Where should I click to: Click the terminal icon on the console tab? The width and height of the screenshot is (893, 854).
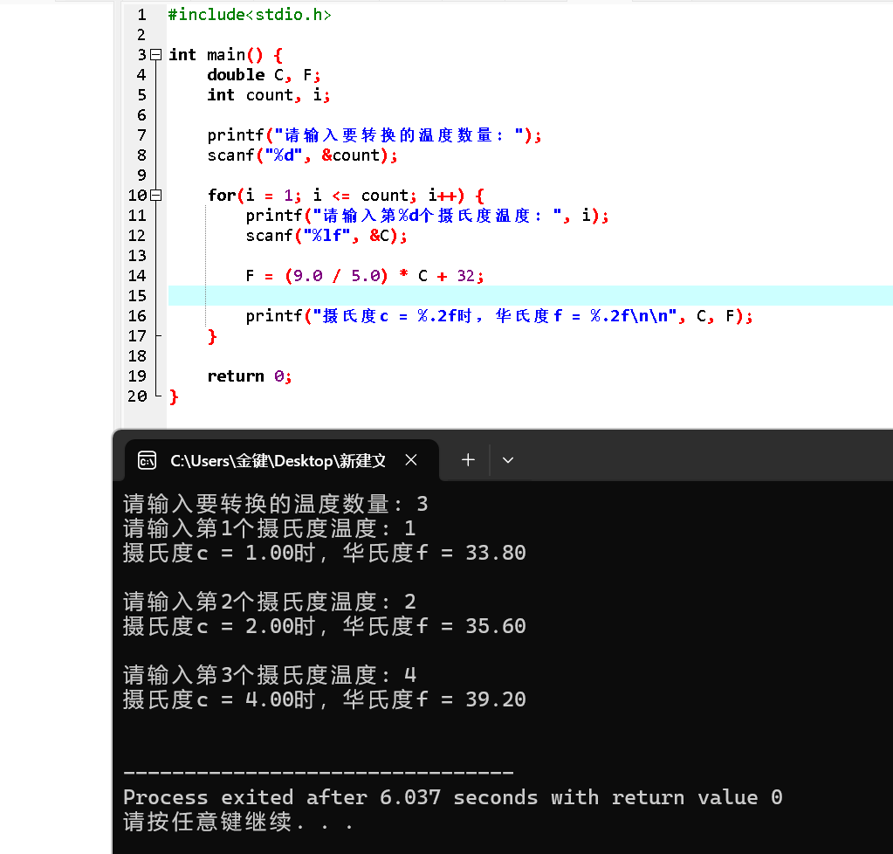pos(147,460)
